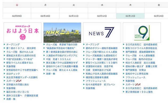Open 新型コロナウイルス厚労相会見 link
Screen dimensions: 168x105
coord(141,48)
